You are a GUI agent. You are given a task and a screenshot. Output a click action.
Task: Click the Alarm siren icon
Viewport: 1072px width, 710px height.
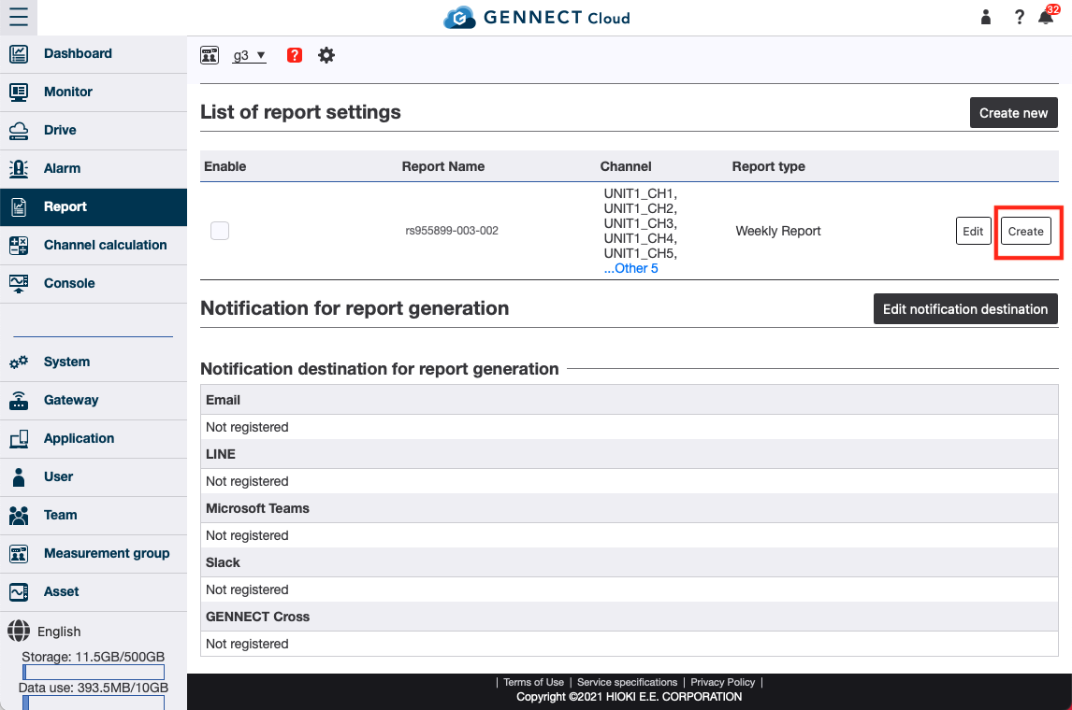point(19,168)
